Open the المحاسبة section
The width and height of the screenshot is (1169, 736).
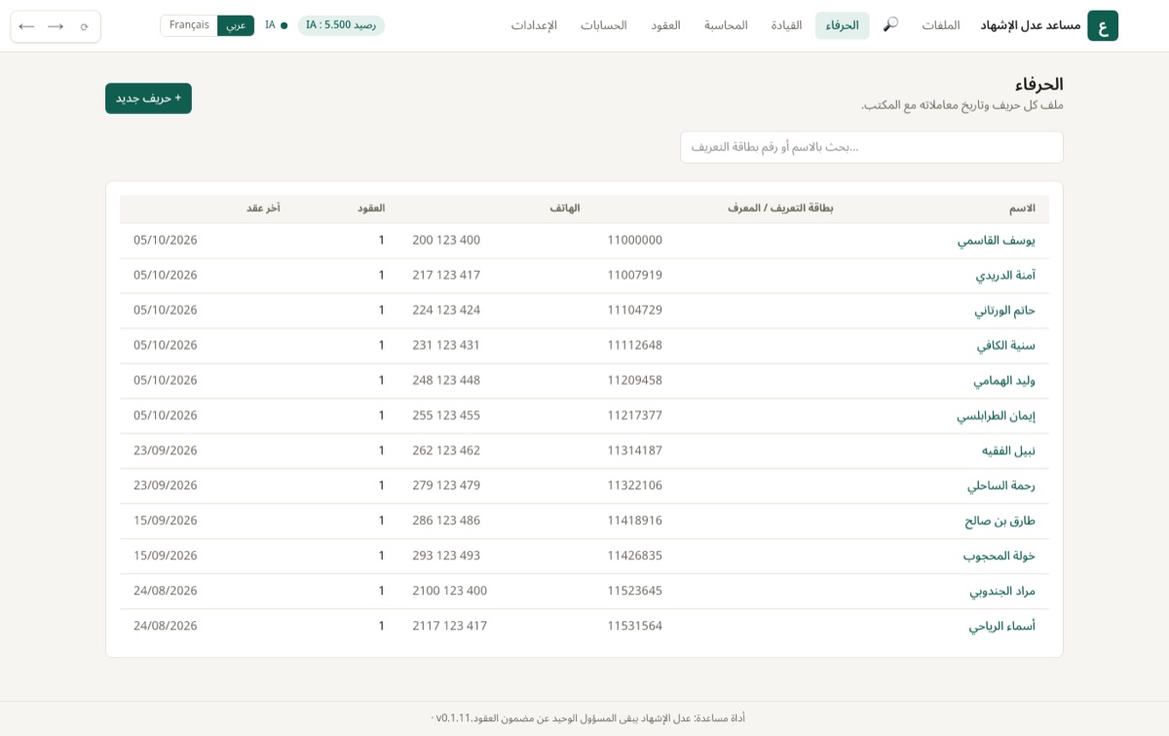point(726,25)
